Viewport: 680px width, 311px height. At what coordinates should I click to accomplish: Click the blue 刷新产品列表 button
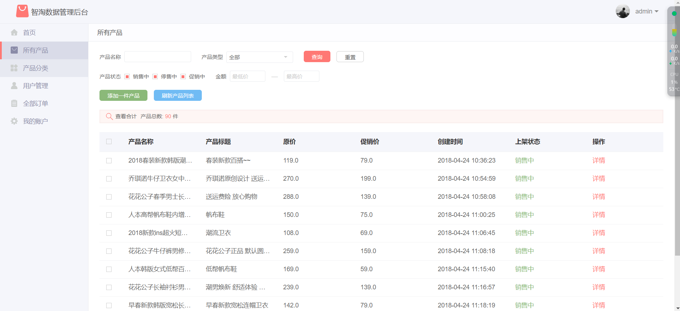coord(178,96)
